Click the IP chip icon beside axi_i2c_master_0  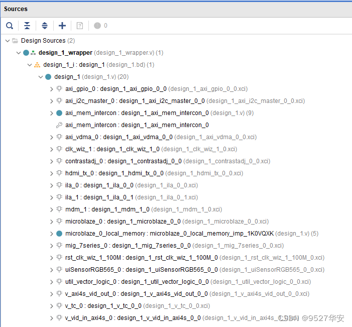tap(59, 100)
